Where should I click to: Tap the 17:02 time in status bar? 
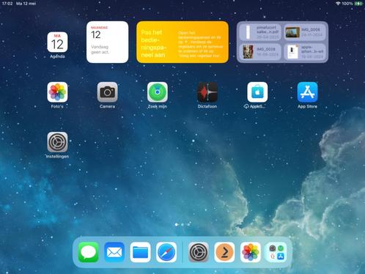pos(7,4)
